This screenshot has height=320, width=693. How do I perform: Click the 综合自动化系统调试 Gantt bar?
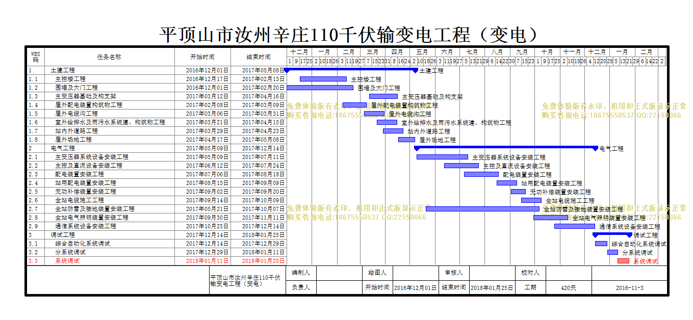tap(601, 244)
